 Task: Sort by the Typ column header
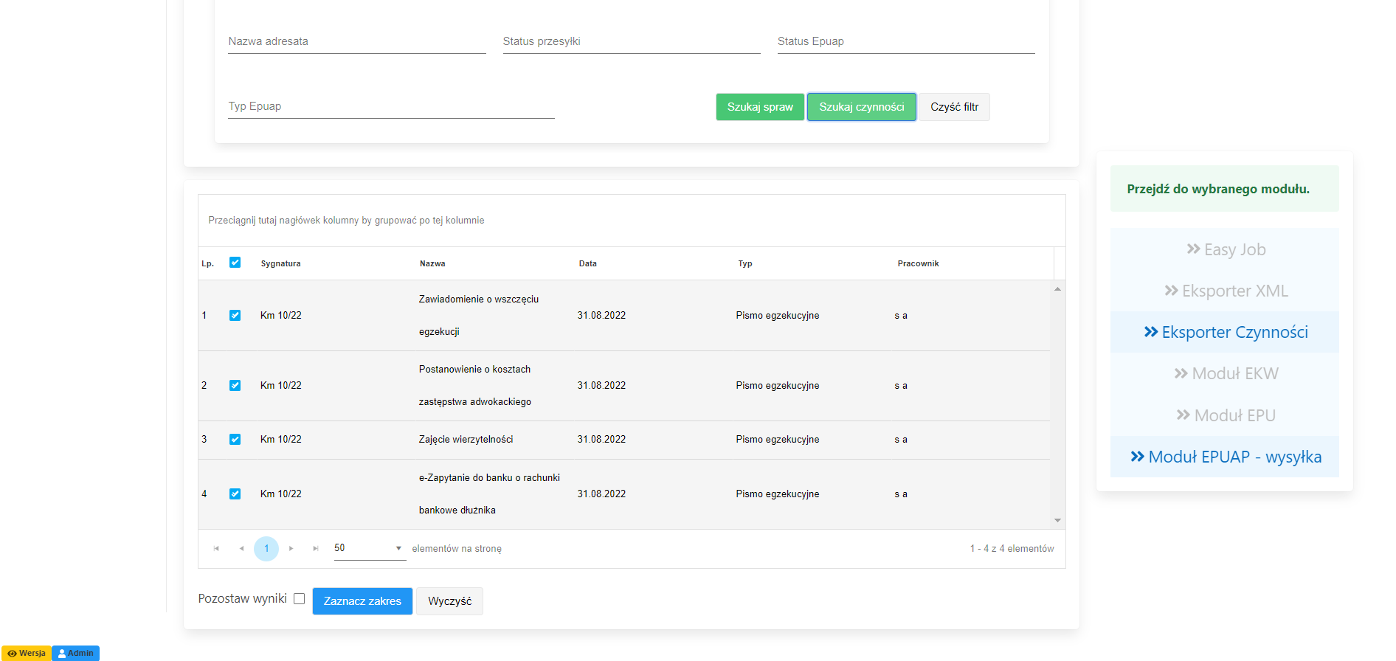click(745, 263)
